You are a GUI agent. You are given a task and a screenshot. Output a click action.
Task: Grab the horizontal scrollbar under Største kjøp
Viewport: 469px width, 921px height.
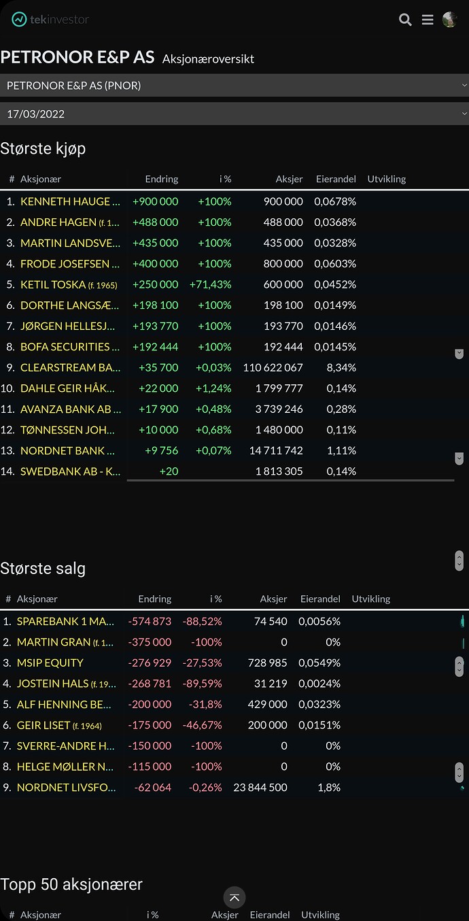290,480
